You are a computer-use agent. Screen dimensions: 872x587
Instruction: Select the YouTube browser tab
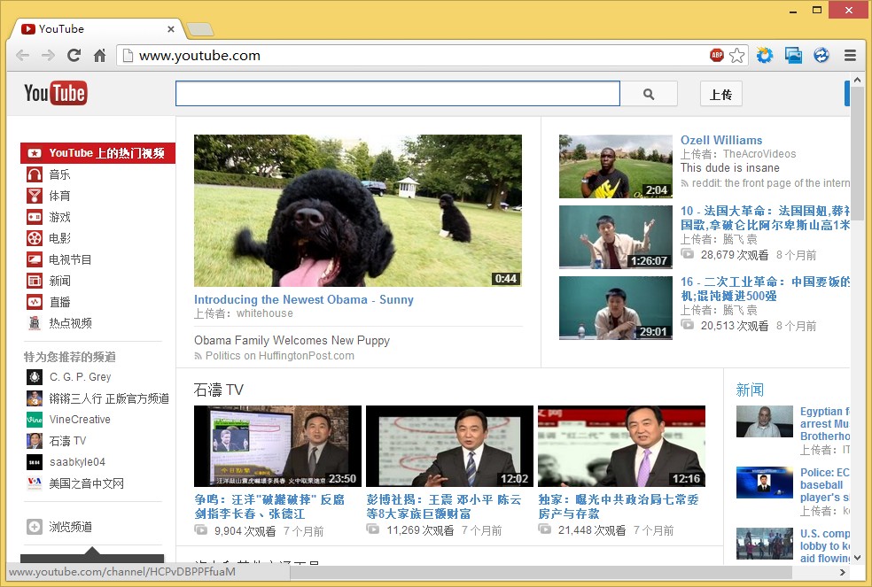tap(97, 29)
